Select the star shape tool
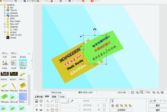This screenshot has width=167, height=112. 47,110
